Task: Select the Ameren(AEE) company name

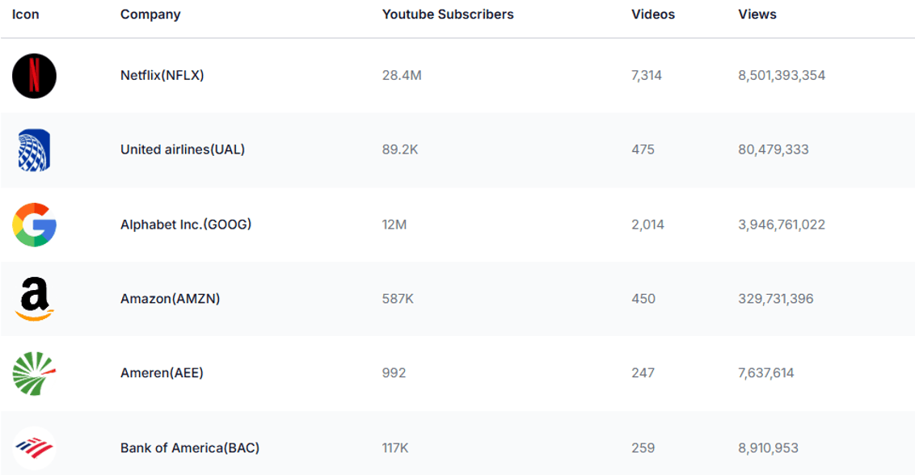Action: [x=162, y=373]
